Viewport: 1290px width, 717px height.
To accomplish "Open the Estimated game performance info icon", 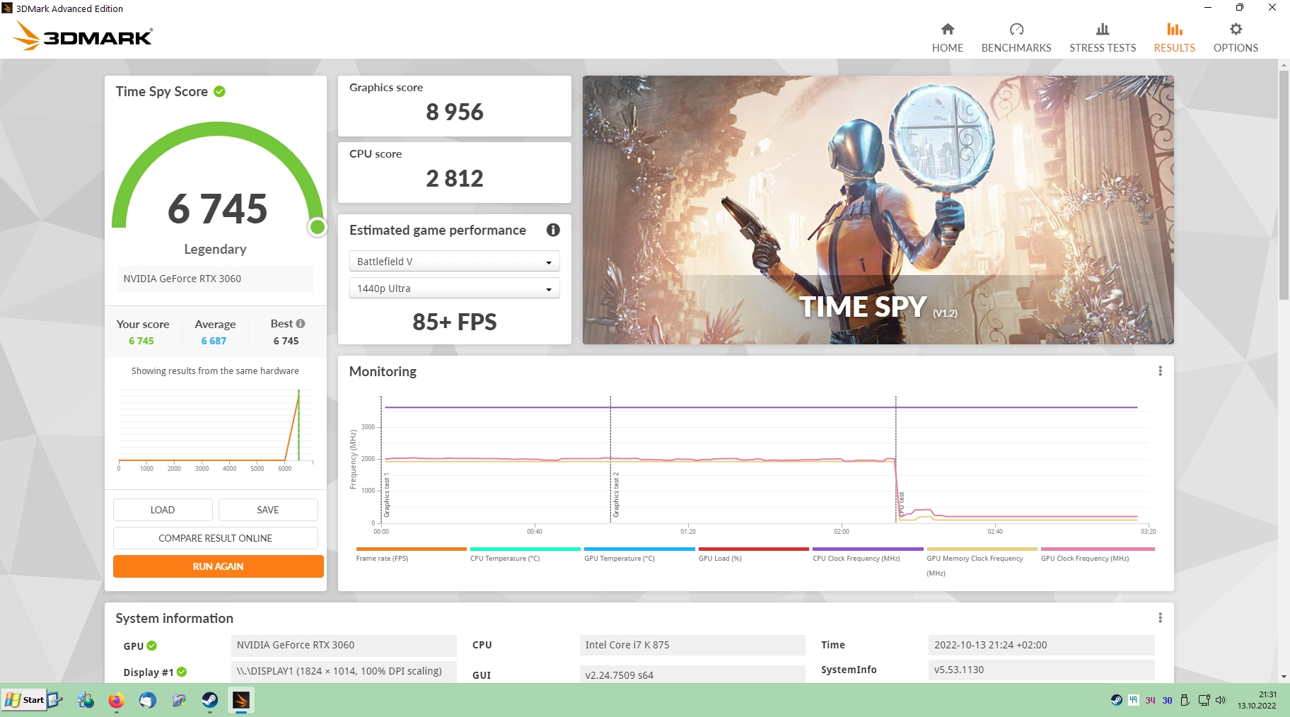I will (553, 230).
